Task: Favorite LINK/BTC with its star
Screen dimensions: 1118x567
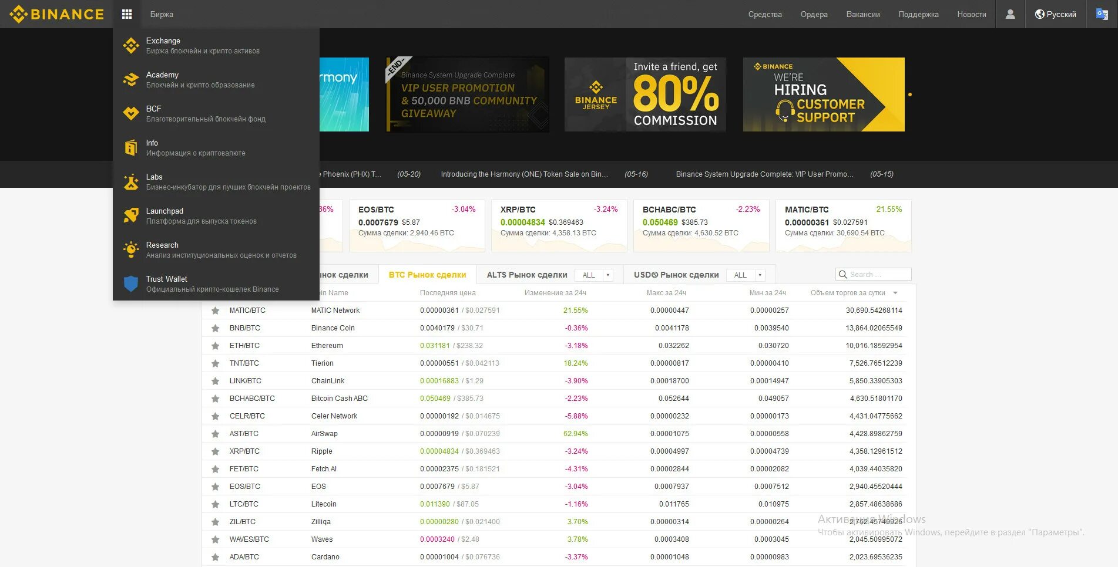Action: [x=216, y=381]
